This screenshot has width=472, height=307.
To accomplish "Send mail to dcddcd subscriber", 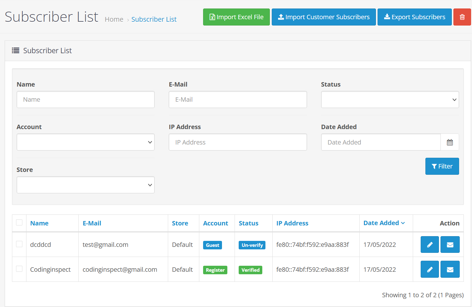I will tap(450, 245).
